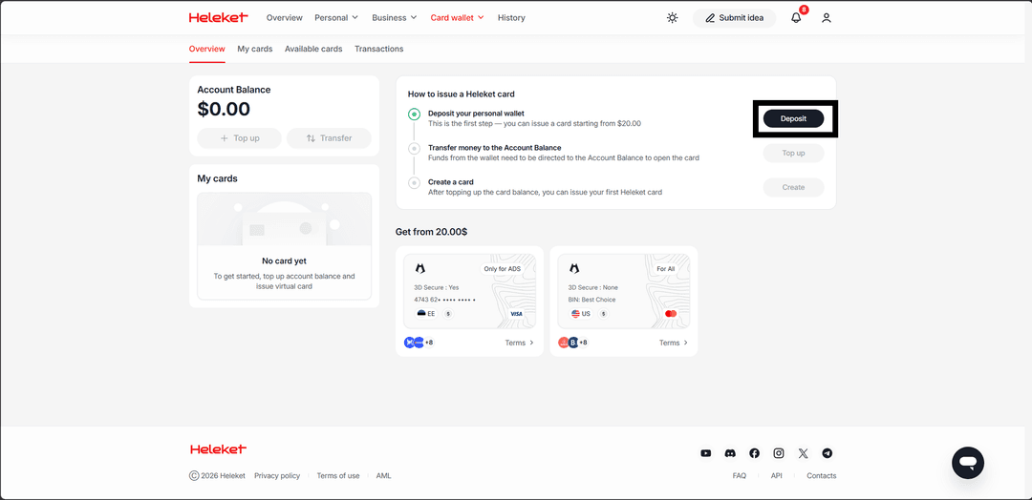Viewport: 1032px width, 500px height.
Task: Open the Privacy policy footer link
Action: 277,475
